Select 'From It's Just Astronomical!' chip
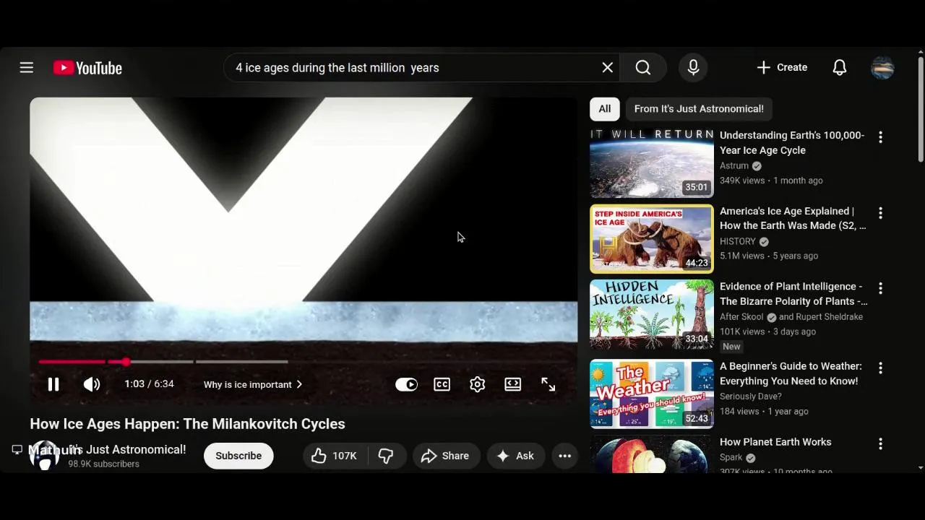 point(699,108)
